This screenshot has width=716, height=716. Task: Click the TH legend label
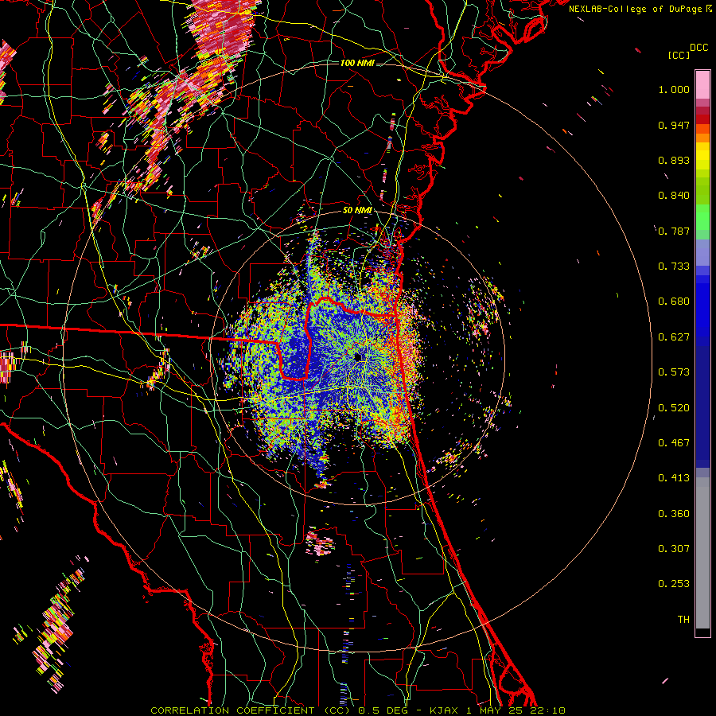(x=683, y=620)
